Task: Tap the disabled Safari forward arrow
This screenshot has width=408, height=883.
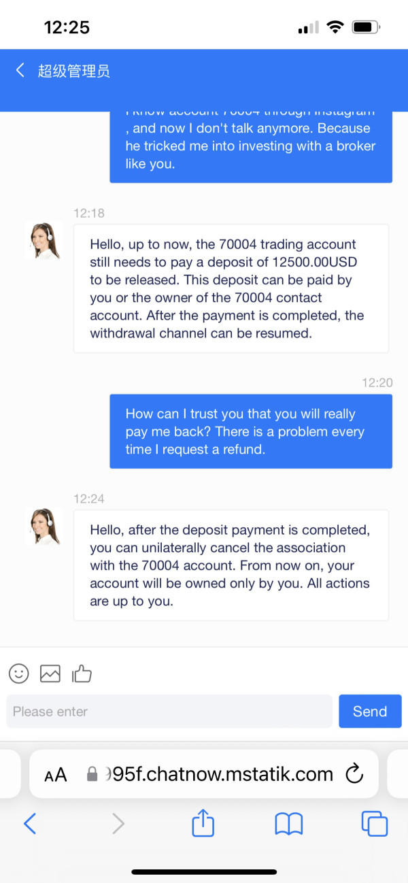Action: click(118, 824)
